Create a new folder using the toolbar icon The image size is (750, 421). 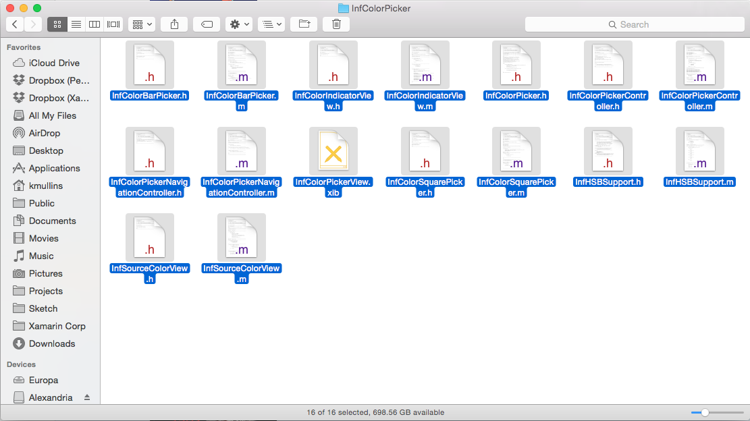[304, 24]
